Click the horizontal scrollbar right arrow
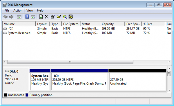174x106 pixels. (169, 62)
